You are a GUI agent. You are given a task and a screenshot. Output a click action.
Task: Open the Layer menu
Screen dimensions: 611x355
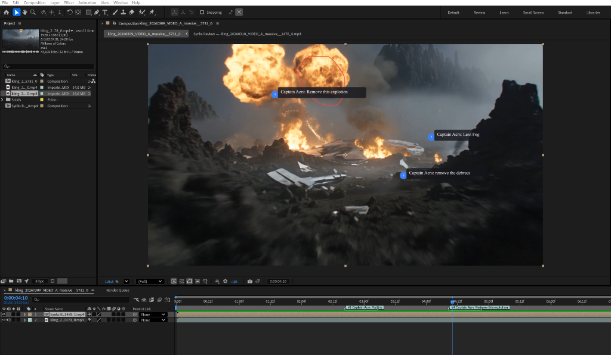click(54, 3)
